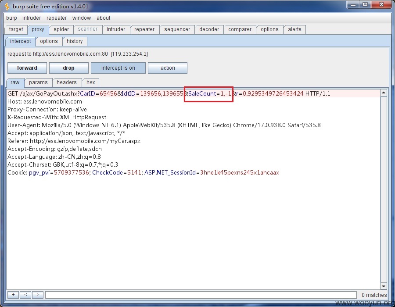Click the Proxy-Connection: keep-alive line

coord(47,110)
